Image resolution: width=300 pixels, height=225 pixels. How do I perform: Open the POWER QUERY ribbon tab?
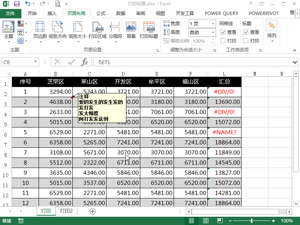(x=221, y=13)
